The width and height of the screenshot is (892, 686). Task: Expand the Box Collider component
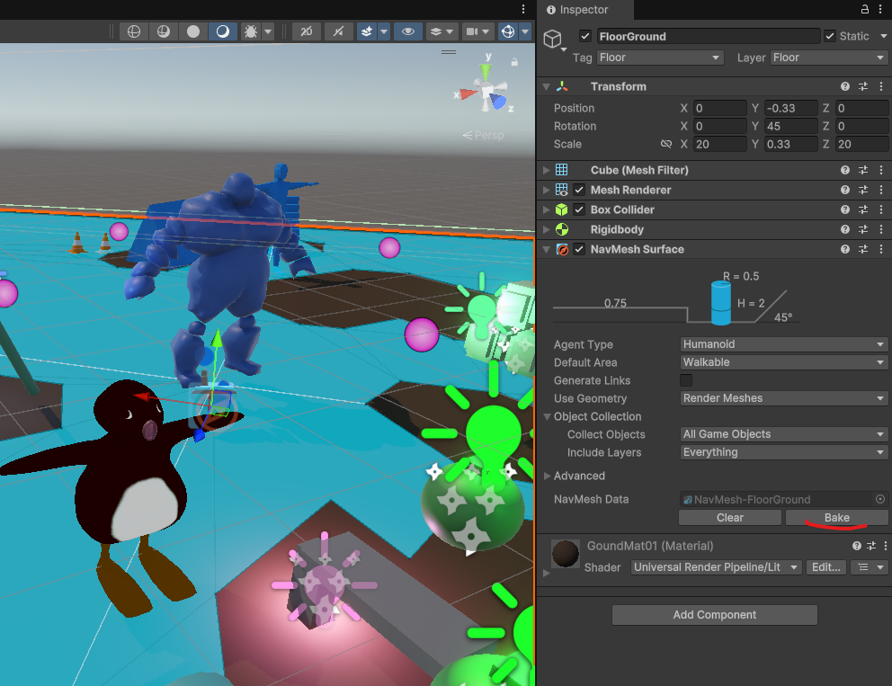pyautogui.click(x=546, y=209)
